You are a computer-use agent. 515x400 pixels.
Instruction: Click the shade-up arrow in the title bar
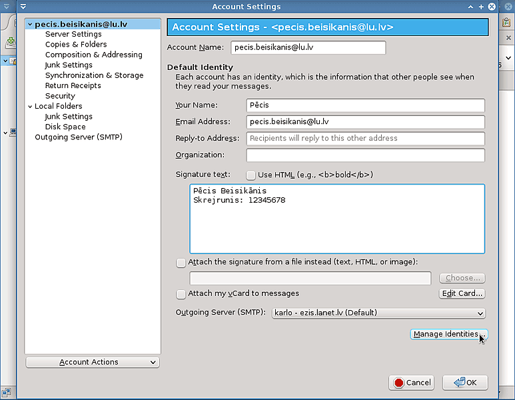click(x=470, y=7)
